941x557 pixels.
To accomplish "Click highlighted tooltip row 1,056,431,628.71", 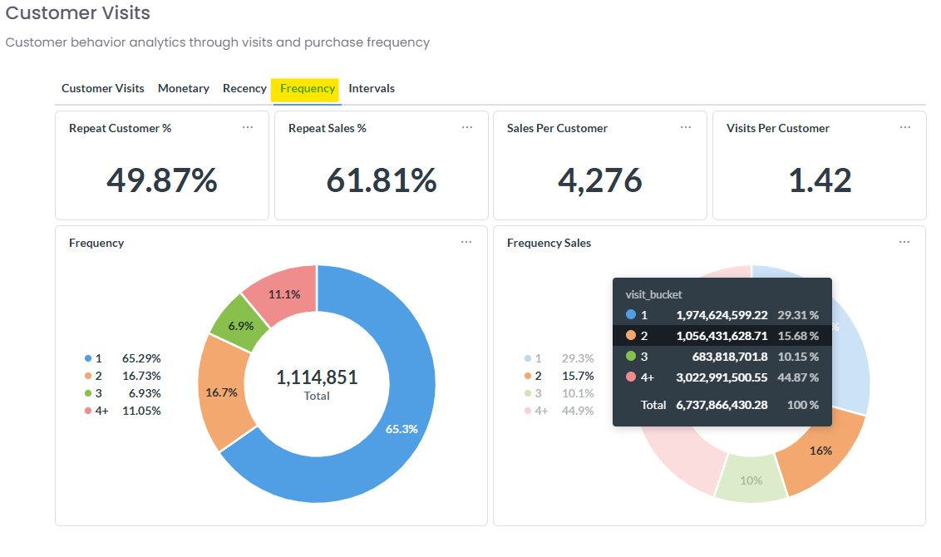I will tap(722, 336).
